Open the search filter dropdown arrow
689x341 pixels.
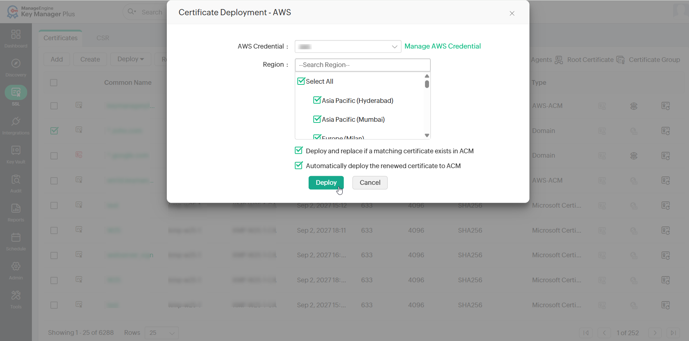[135, 11]
